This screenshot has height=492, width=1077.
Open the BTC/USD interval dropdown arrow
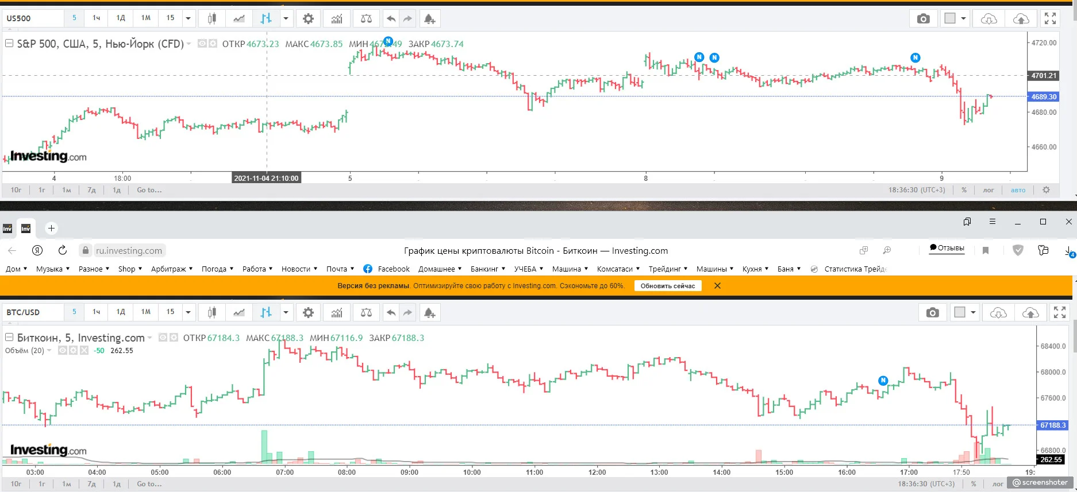[188, 312]
